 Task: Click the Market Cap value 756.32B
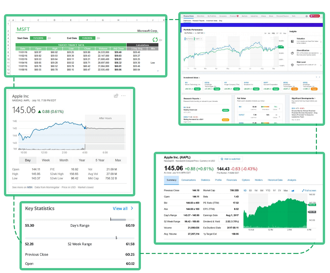[234, 190]
